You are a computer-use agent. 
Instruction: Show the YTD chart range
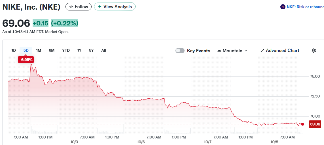66,50
